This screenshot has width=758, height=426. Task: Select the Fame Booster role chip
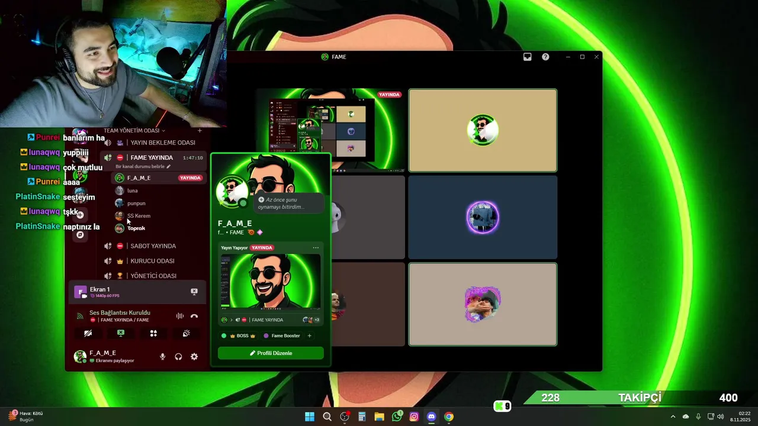click(282, 336)
